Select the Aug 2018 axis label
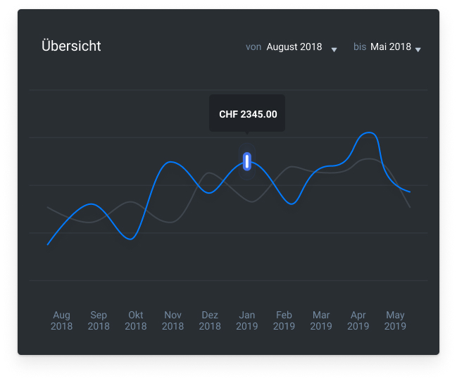Image resolution: width=457 pixels, height=381 pixels. click(x=61, y=320)
